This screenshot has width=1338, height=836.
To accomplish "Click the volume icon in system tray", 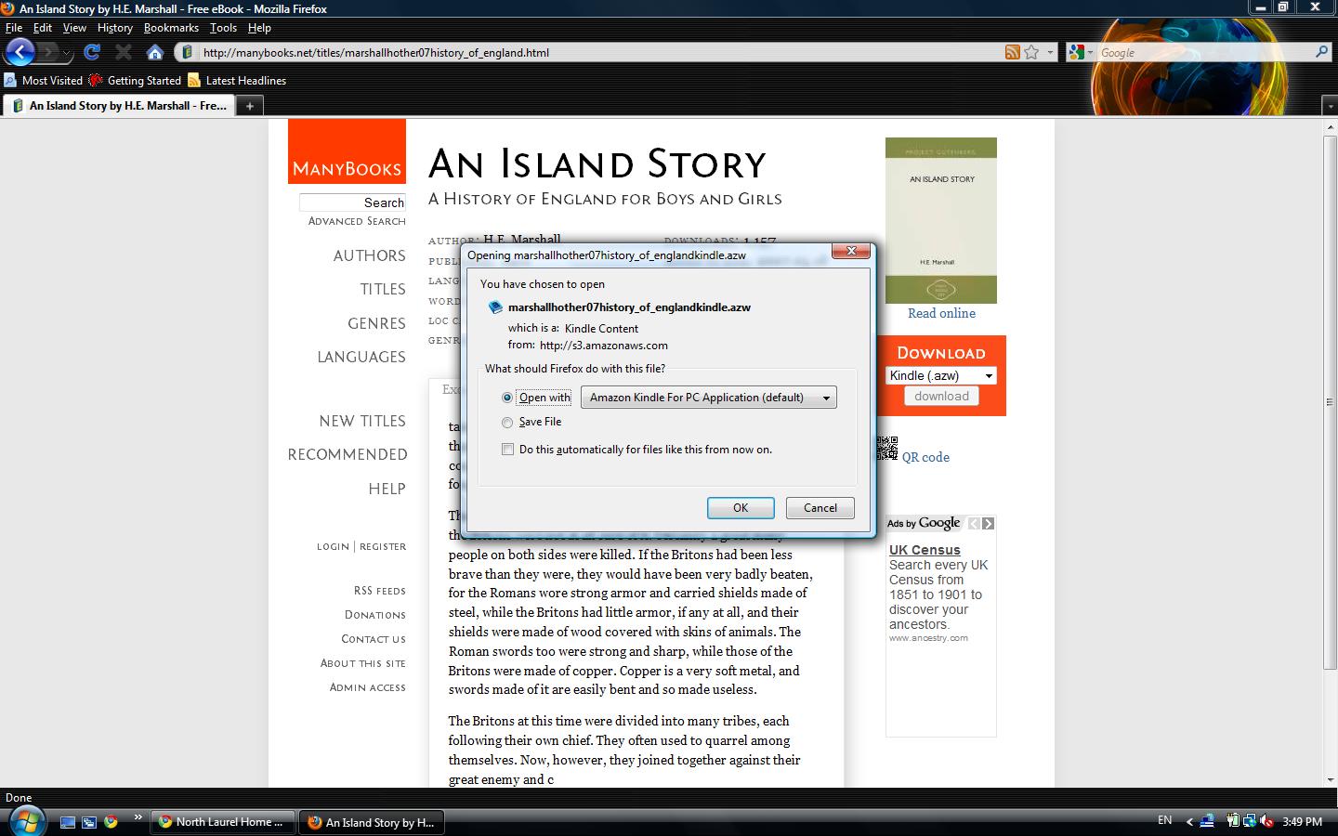I will (x=1265, y=821).
